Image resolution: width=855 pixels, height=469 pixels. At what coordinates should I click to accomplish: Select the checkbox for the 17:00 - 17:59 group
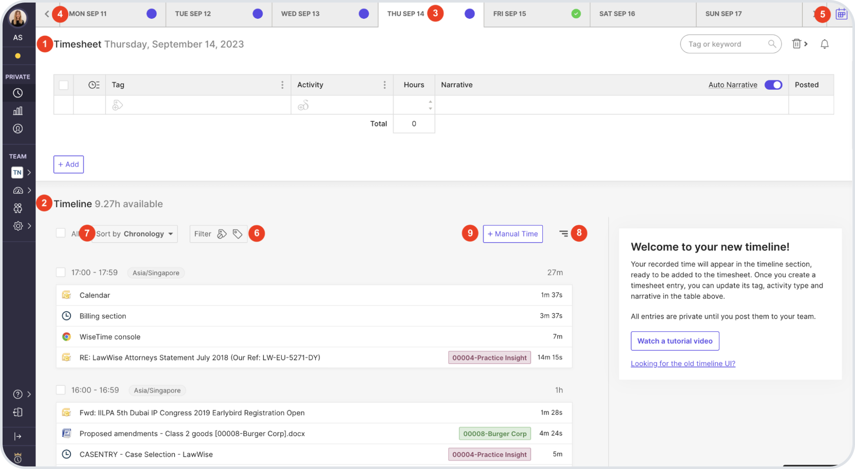pyautogui.click(x=60, y=272)
